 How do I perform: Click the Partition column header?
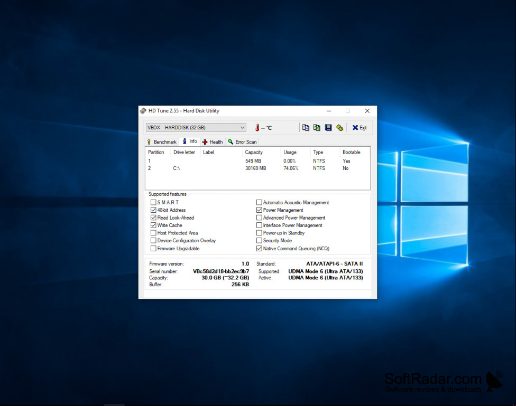(x=158, y=152)
